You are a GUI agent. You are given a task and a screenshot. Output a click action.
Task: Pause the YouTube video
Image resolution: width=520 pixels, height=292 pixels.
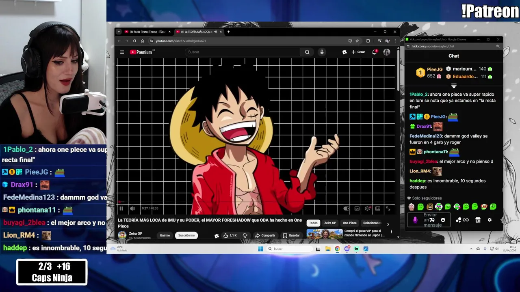121,208
